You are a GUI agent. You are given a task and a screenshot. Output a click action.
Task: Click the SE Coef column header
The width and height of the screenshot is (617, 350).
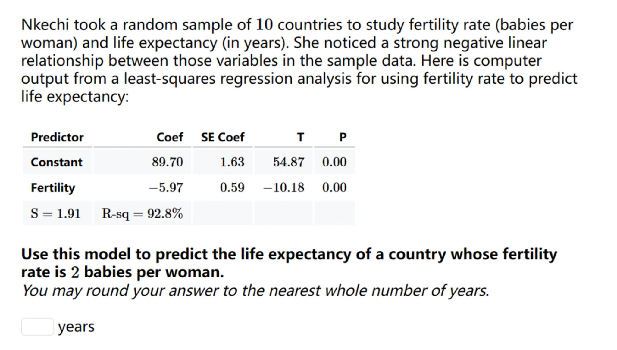click(x=223, y=137)
